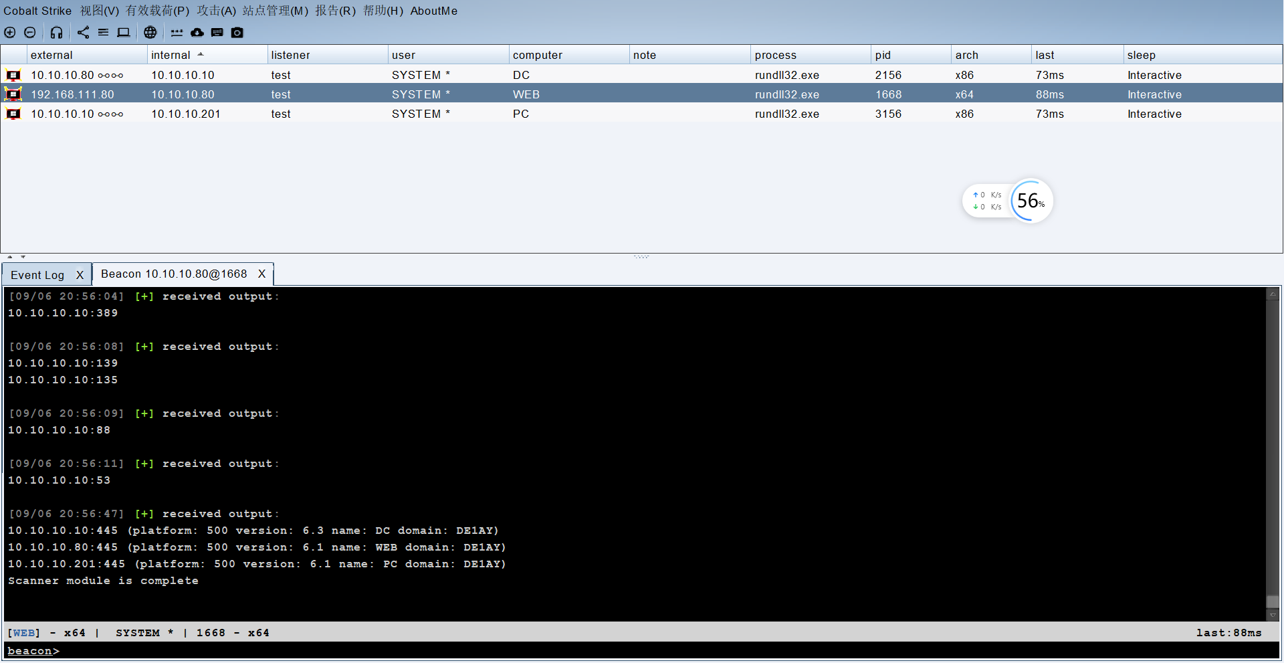Open web/globe toolbar icon

(150, 32)
